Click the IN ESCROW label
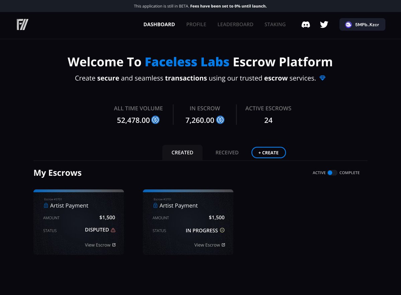Screen dimensions: 401x295 [x=205, y=108]
